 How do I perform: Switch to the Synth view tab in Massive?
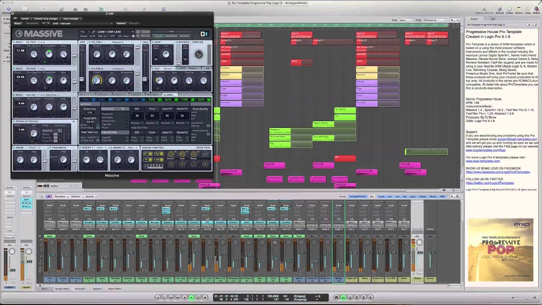pos(158,36)
